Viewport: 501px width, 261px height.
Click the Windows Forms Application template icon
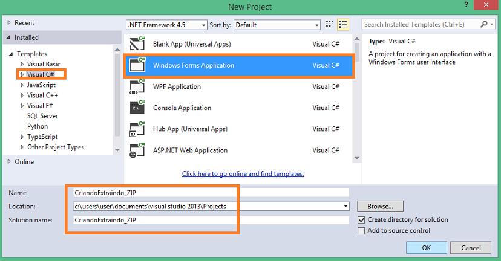(137, 65)
